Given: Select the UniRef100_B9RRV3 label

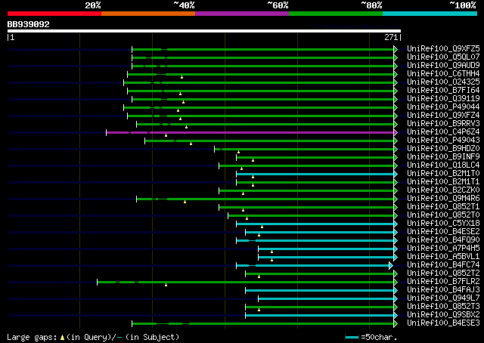Looking at the screenshot, I should (443, 123).
